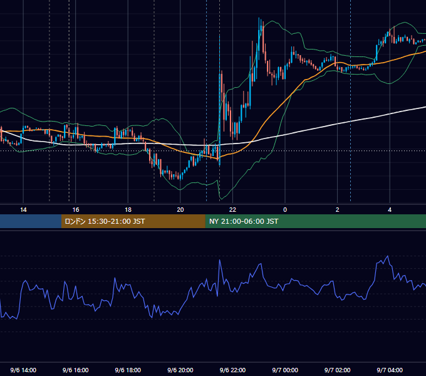
Task: Click the lowest candles near 20:00
Action: (179, 176)
